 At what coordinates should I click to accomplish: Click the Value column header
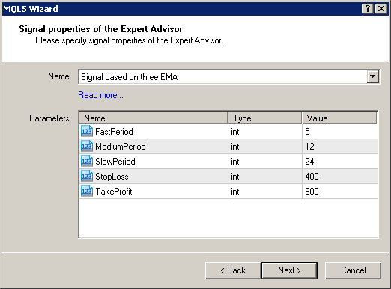pos(339,118)
